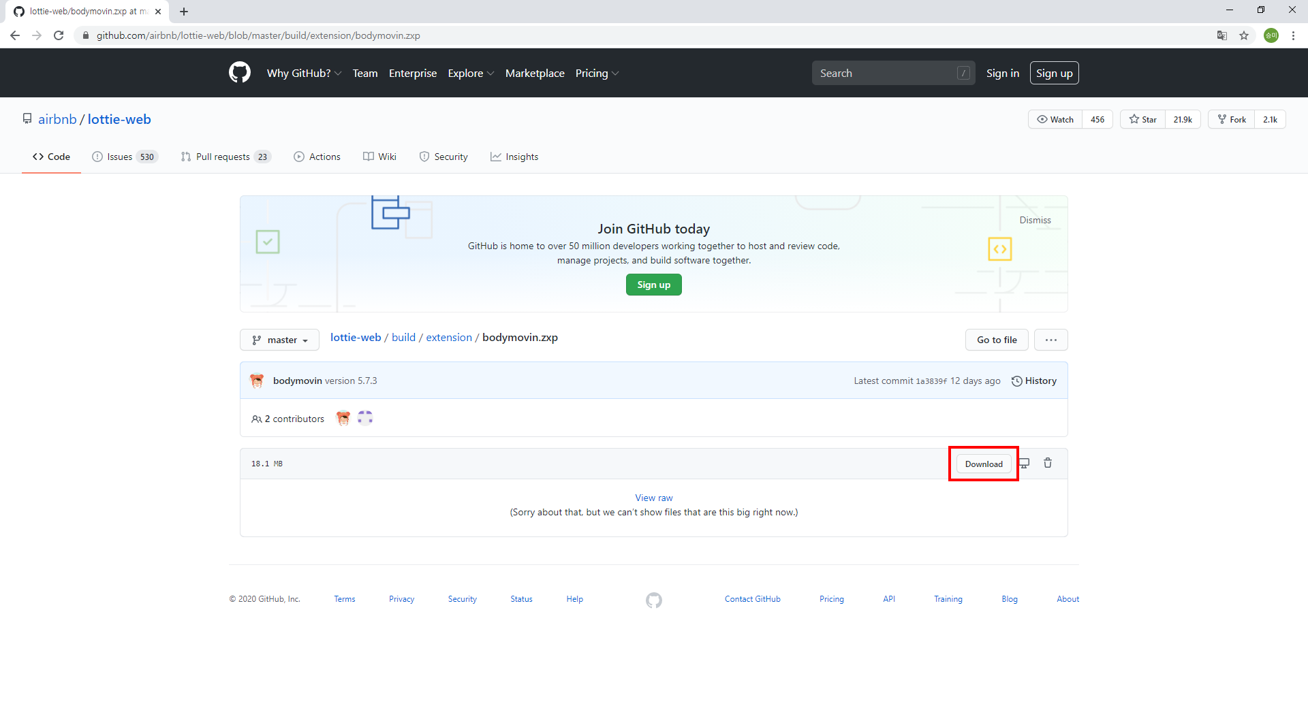Click build in the breadcrumb path
This screenshot has height=708, width=1308.
(403, 338)
